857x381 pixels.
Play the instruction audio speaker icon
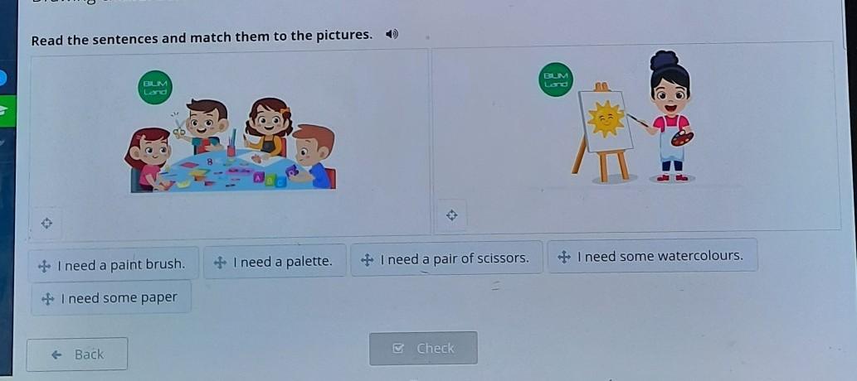392,35
